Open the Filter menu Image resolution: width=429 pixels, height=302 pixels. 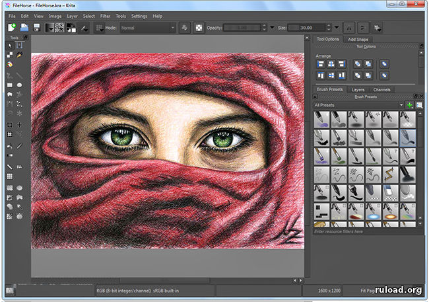105,15
